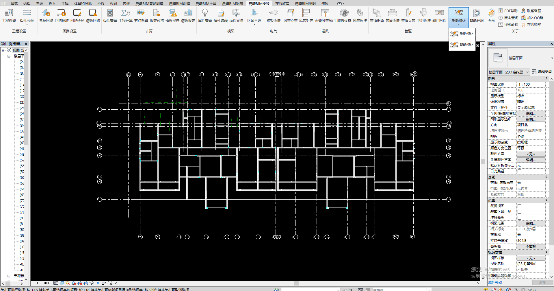Close the 项目浏览器 panel
The width and height of the screenshot is (554, 291).
point(26,44)
